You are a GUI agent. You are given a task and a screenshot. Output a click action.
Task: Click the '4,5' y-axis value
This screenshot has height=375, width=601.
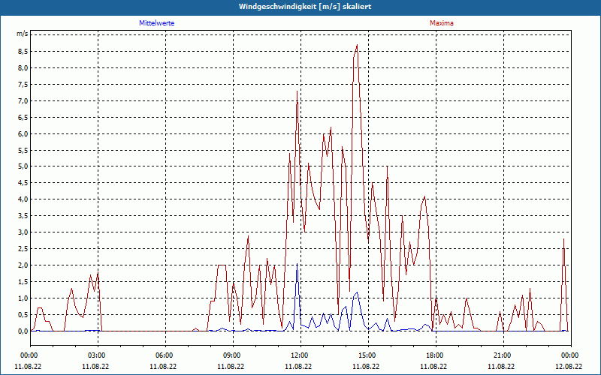pyautogui.click(x=23, y=183)
